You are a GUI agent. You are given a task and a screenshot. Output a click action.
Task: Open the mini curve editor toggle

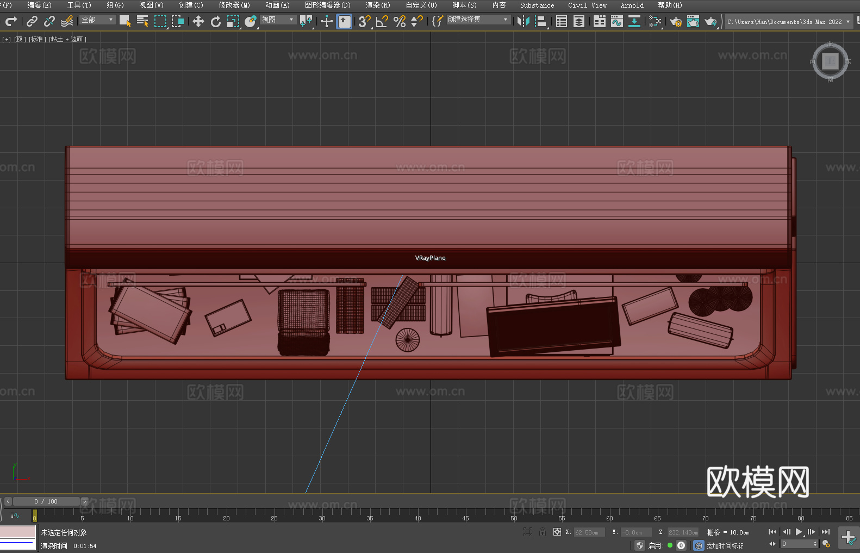(15, 515)
